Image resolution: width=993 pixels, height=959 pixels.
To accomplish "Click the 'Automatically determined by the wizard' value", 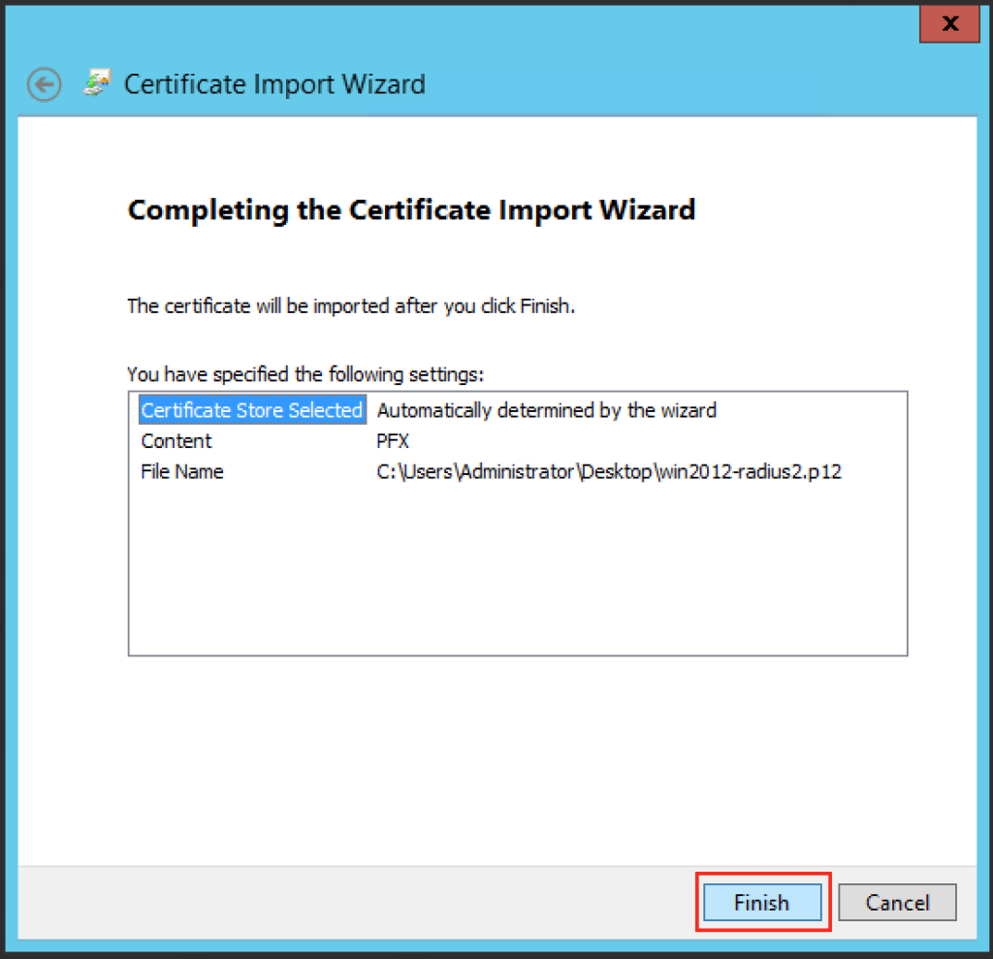I will [x=546, y=409].
